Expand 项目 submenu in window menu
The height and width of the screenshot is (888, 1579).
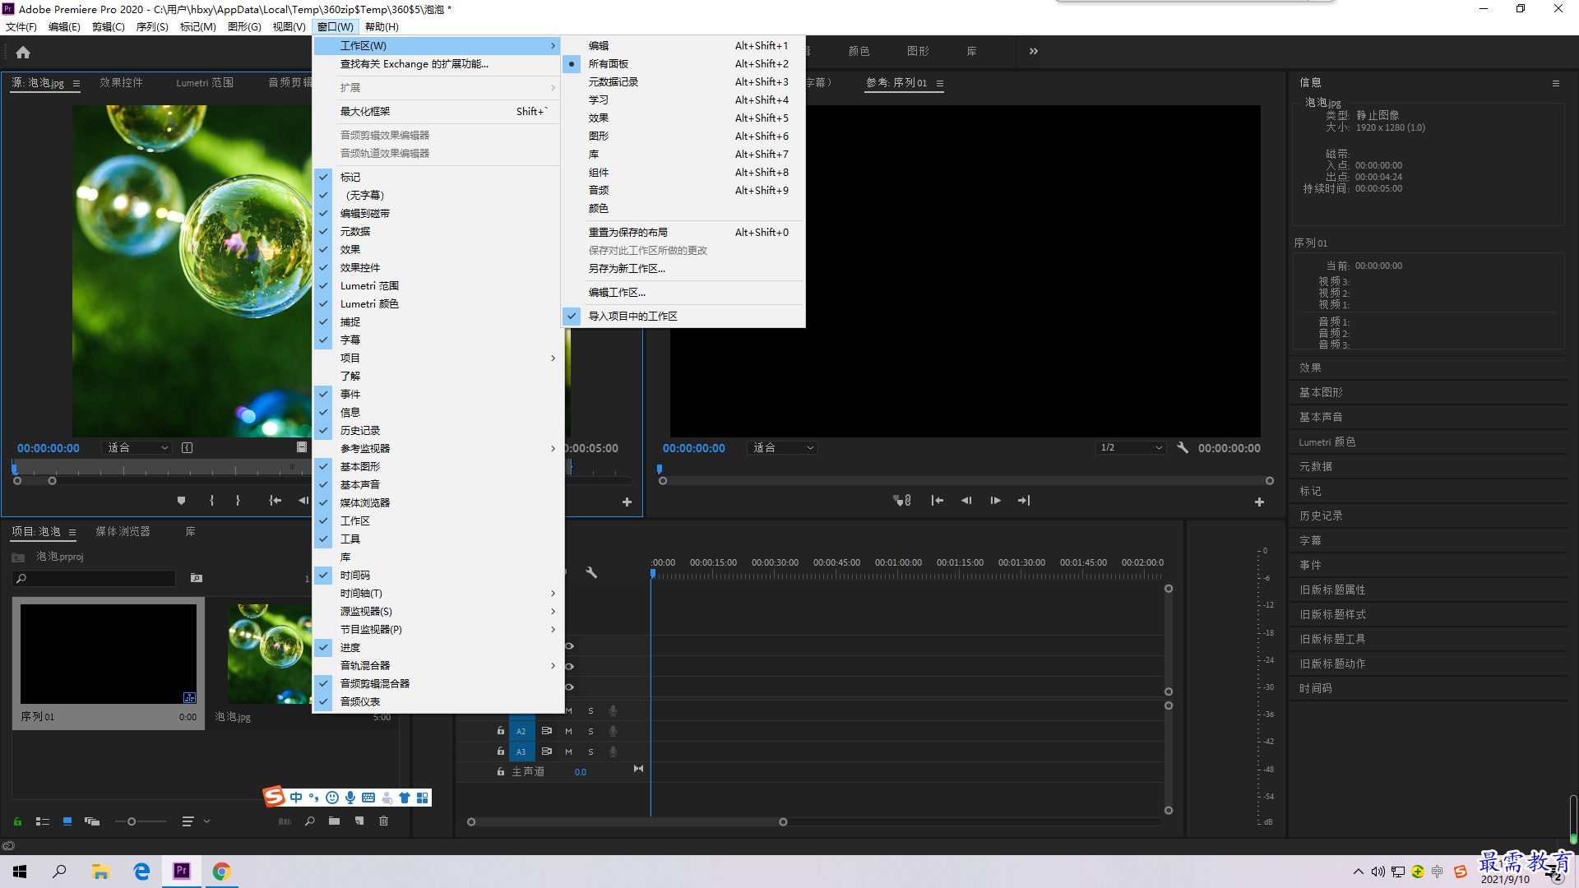point(438,358)
